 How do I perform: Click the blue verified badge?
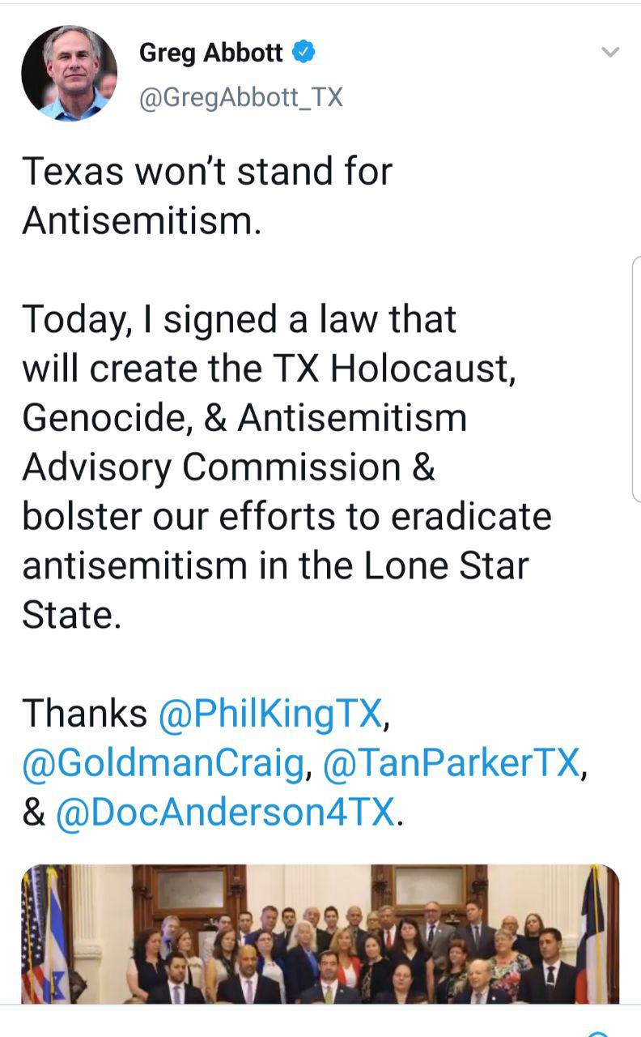point(304,53)
